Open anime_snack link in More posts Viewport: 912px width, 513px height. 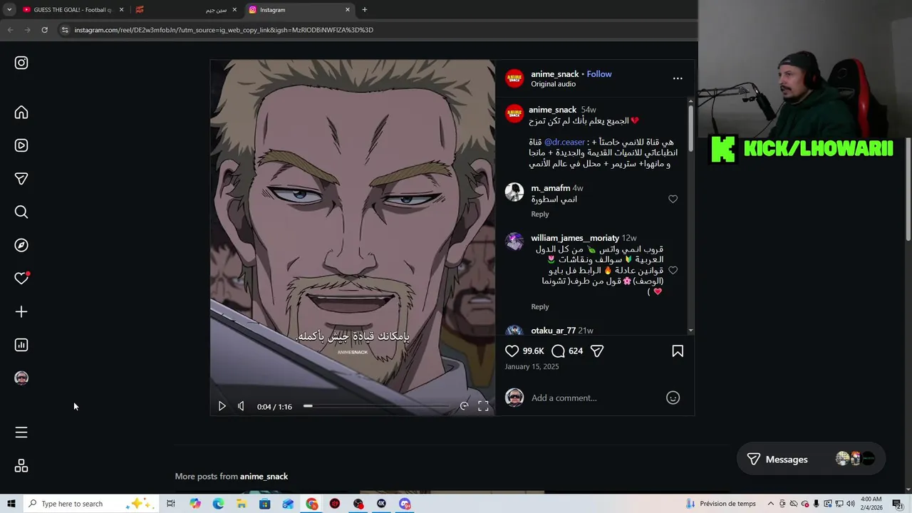(264, 476)
